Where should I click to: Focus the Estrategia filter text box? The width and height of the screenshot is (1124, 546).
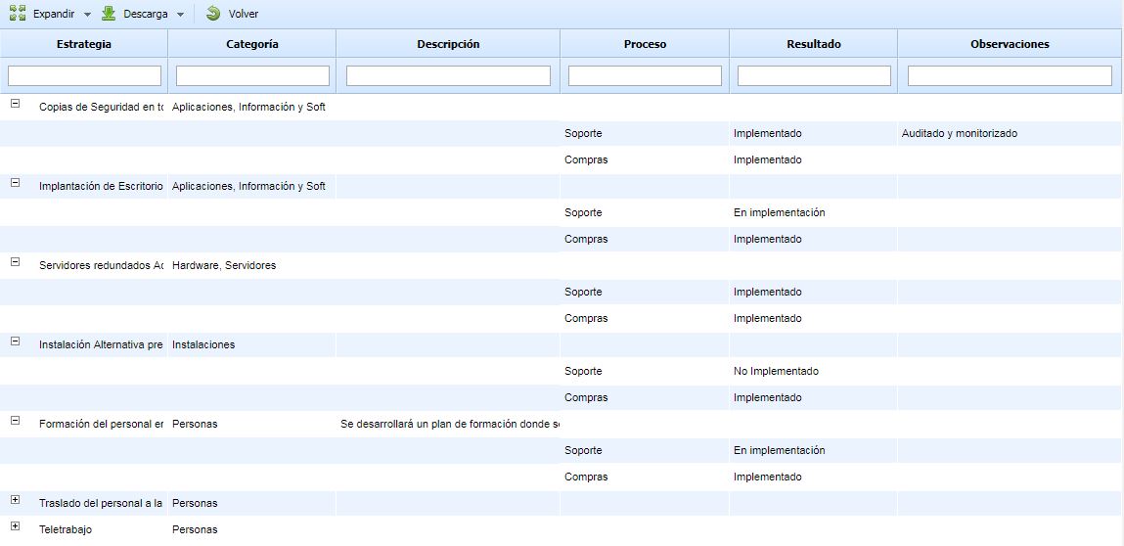(x=84, y=75)
